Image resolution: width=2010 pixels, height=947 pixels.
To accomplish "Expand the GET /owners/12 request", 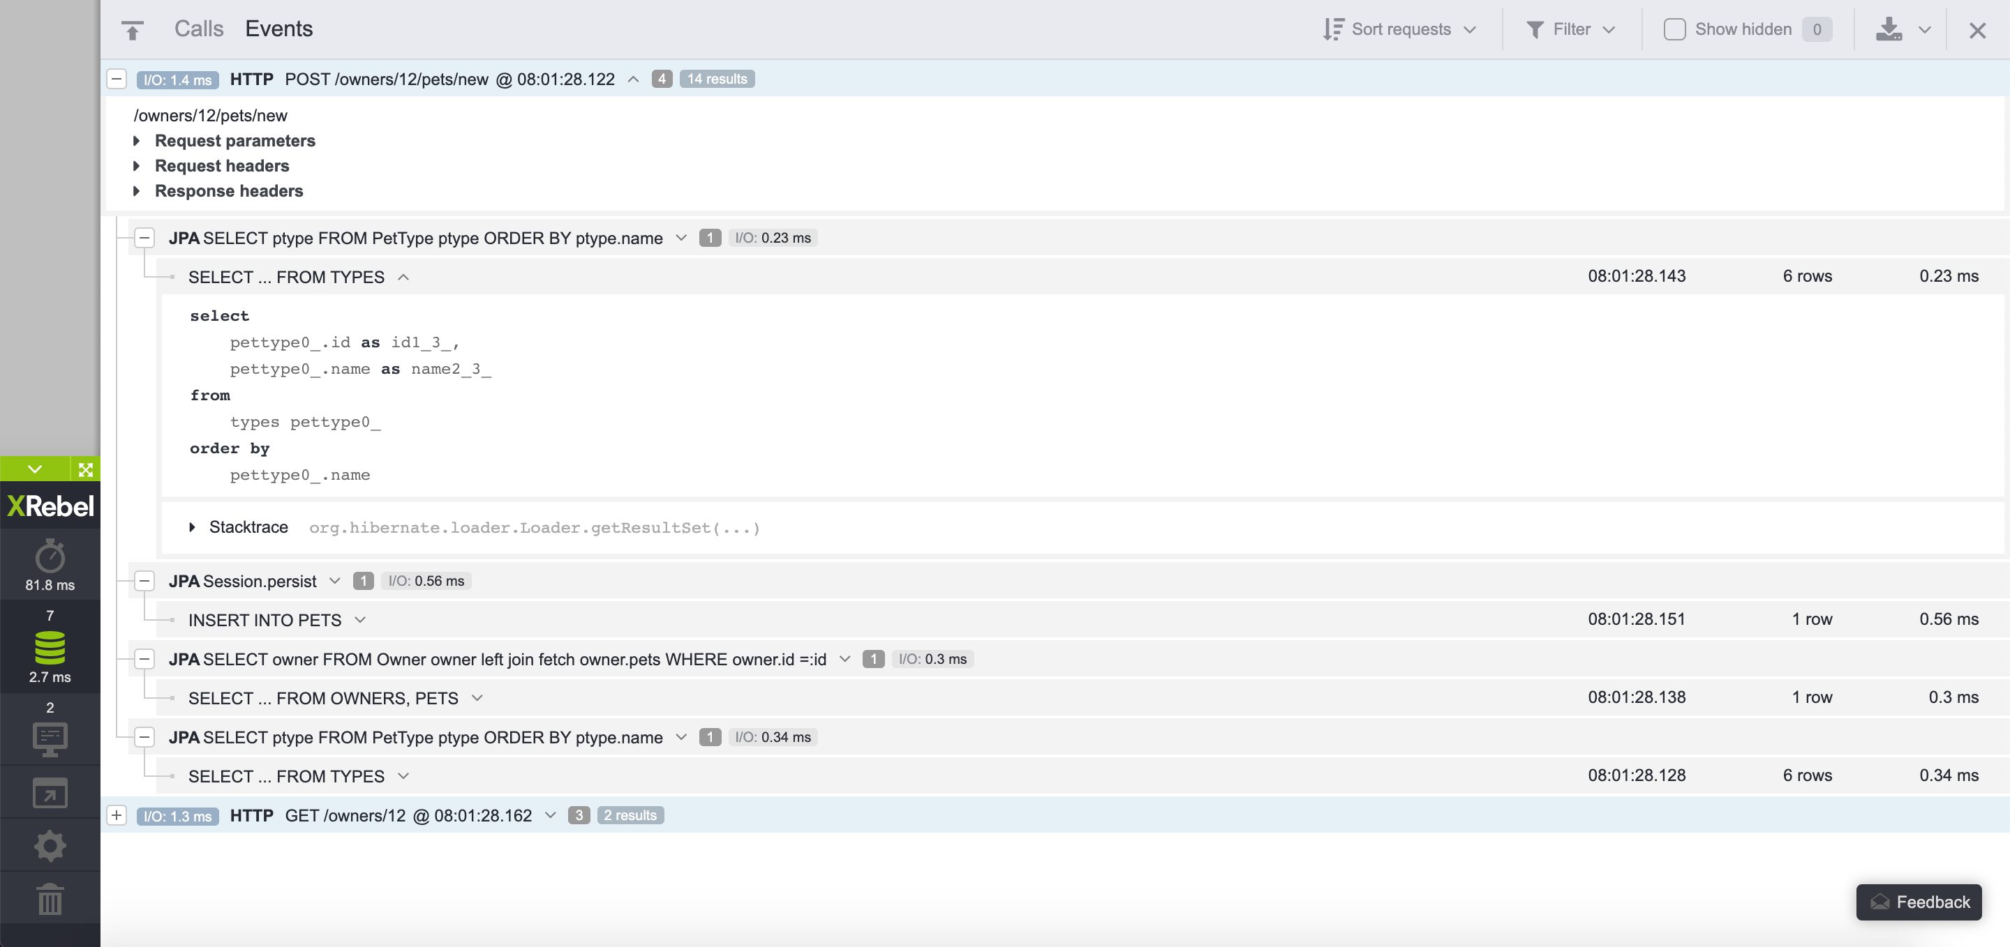I will point(117,815).
